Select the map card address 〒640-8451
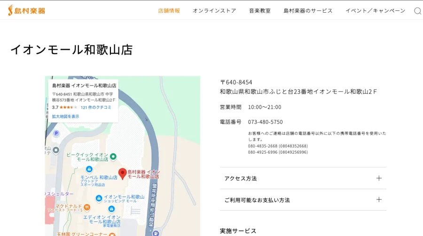 click(x=84, y=97)
